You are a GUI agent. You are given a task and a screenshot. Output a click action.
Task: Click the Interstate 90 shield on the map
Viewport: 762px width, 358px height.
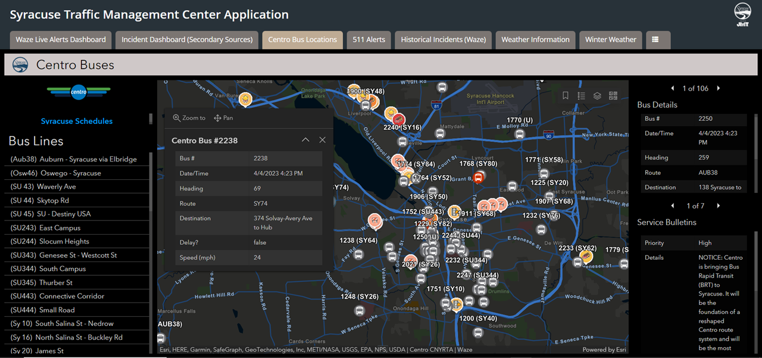[x=548, y=135]
